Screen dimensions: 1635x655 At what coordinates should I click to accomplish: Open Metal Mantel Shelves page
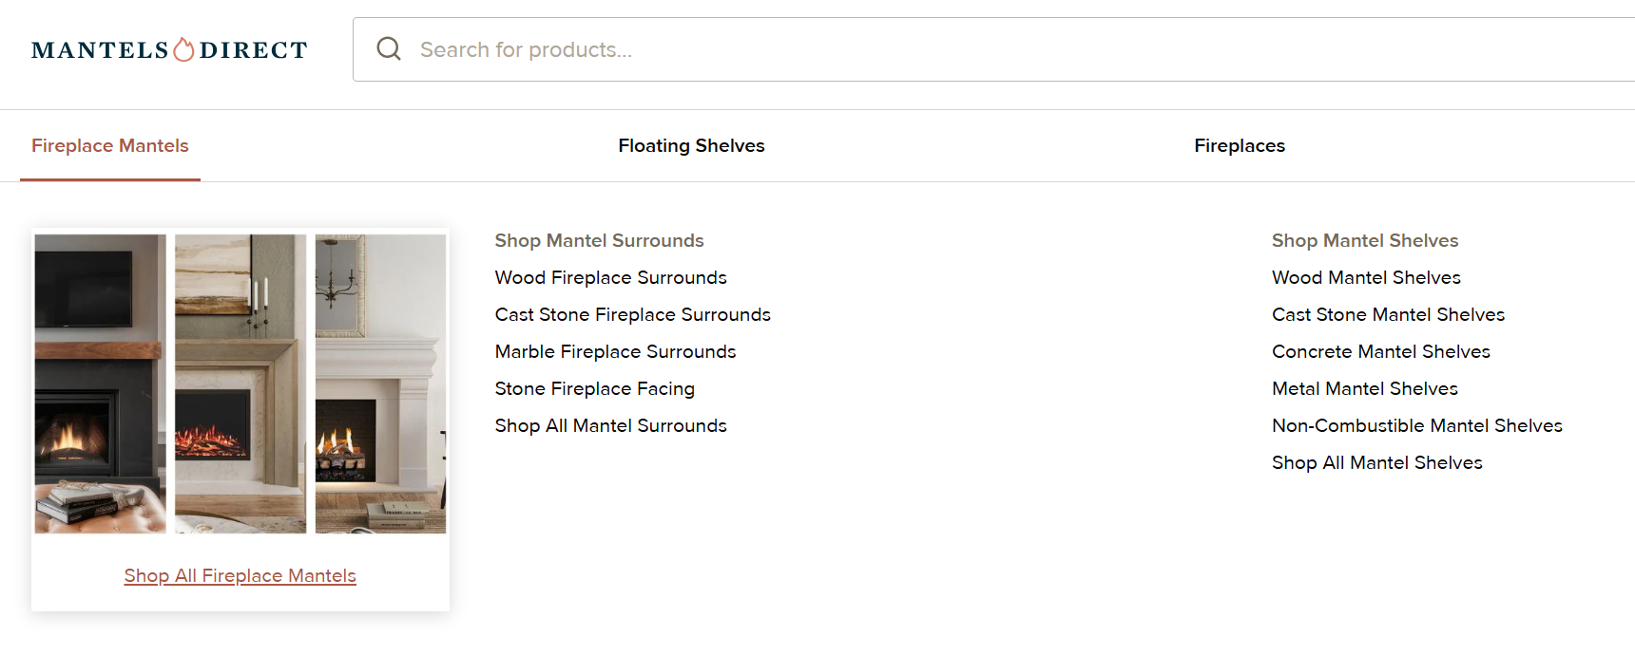click(x=1364, y=389)
